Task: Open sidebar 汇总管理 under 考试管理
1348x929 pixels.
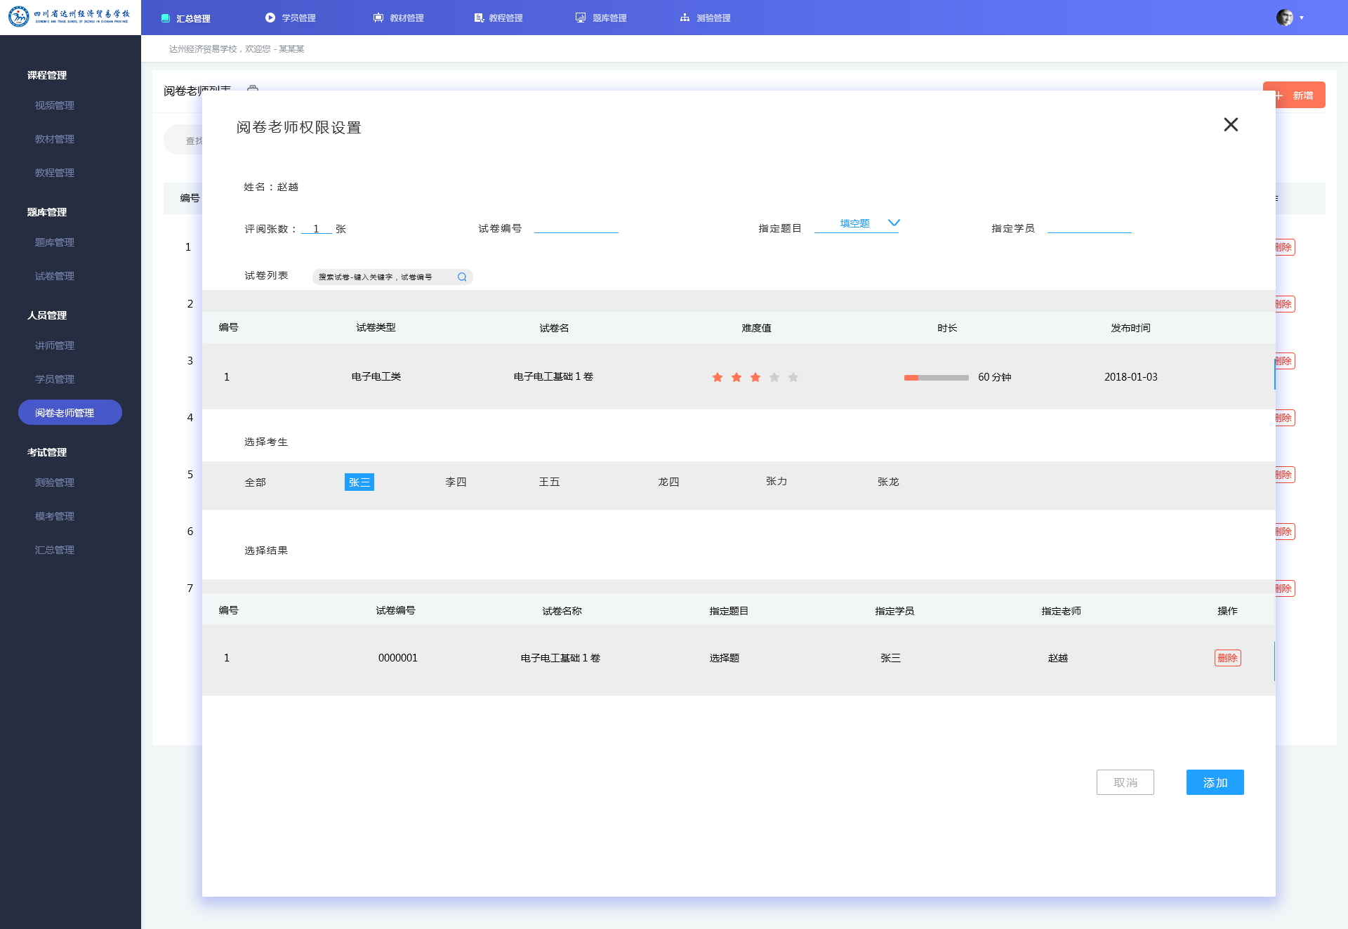Action: [x=55, y=550]
